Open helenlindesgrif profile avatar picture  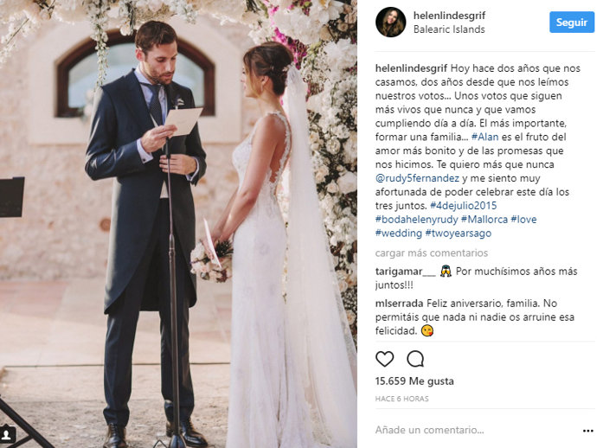tap(390, 22)
